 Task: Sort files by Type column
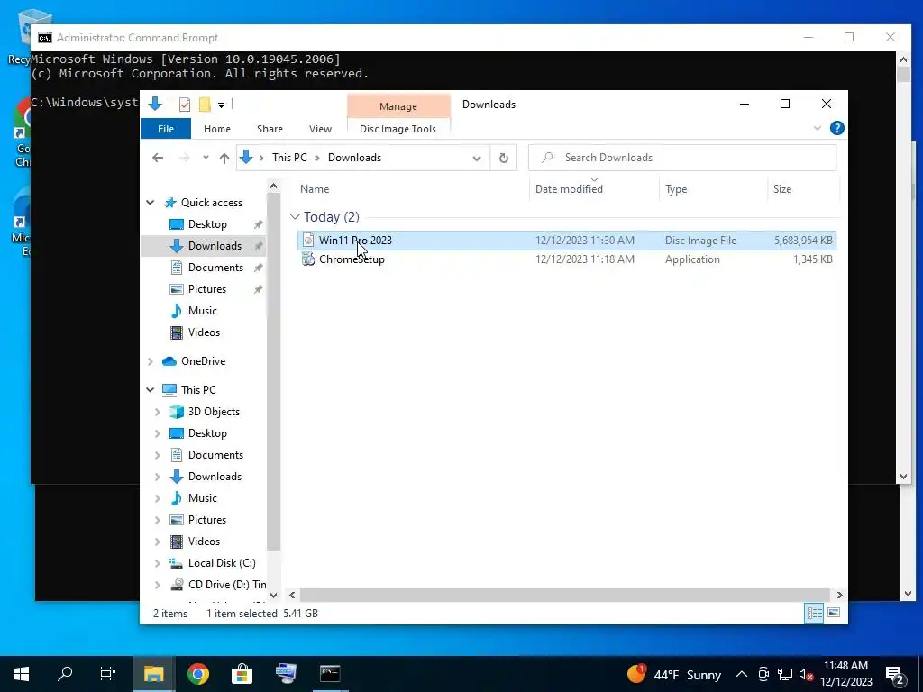point(676,189)
